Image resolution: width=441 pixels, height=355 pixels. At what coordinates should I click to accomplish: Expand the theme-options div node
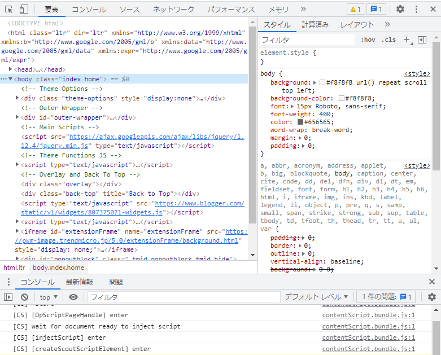(x=17, y=98)
